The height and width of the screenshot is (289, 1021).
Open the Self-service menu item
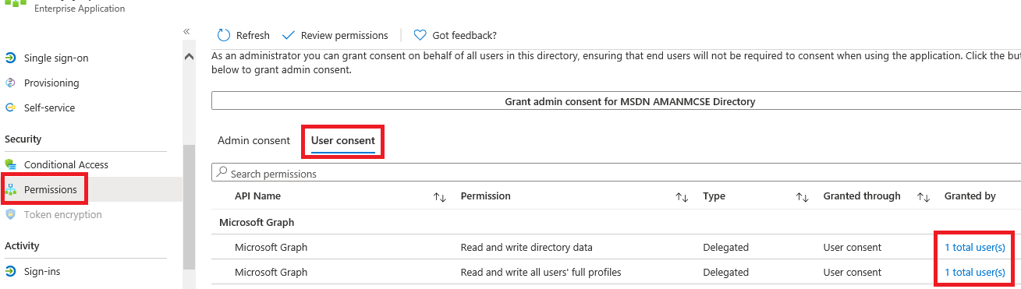point(49,107)
